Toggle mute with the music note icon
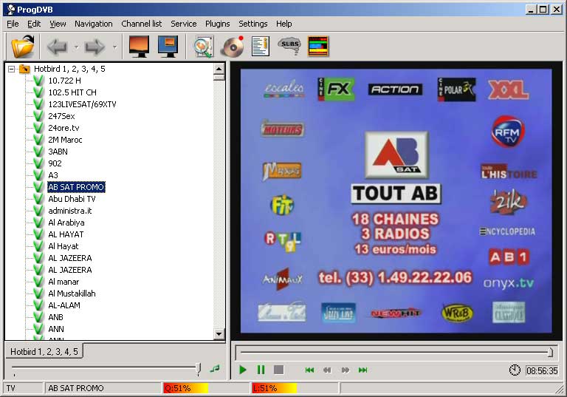The height and width of the screenshot is (397, 567). pos(215,369)
